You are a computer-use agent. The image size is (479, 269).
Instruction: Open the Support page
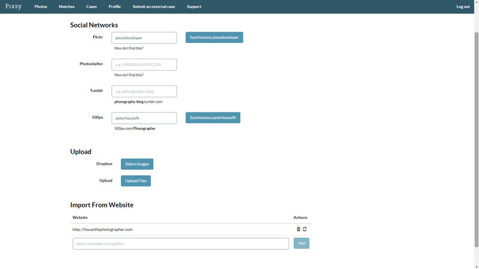(194, 7)
